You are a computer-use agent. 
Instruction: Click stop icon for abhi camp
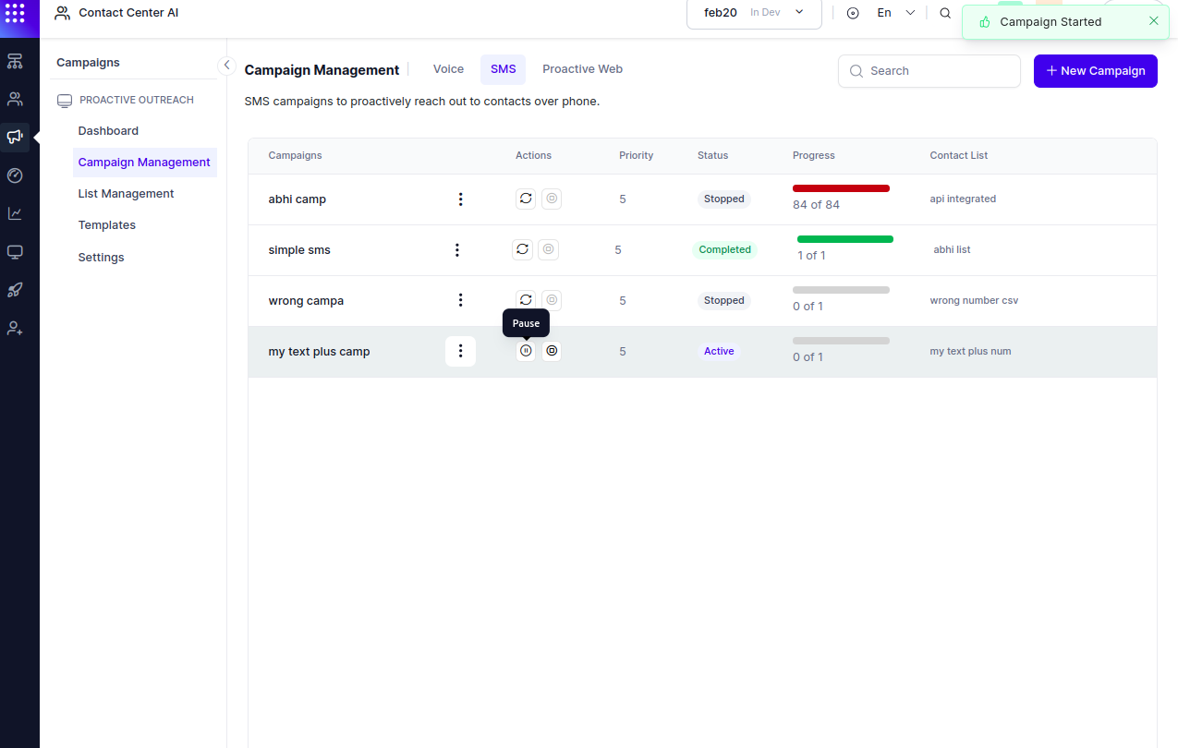(552, 199)
